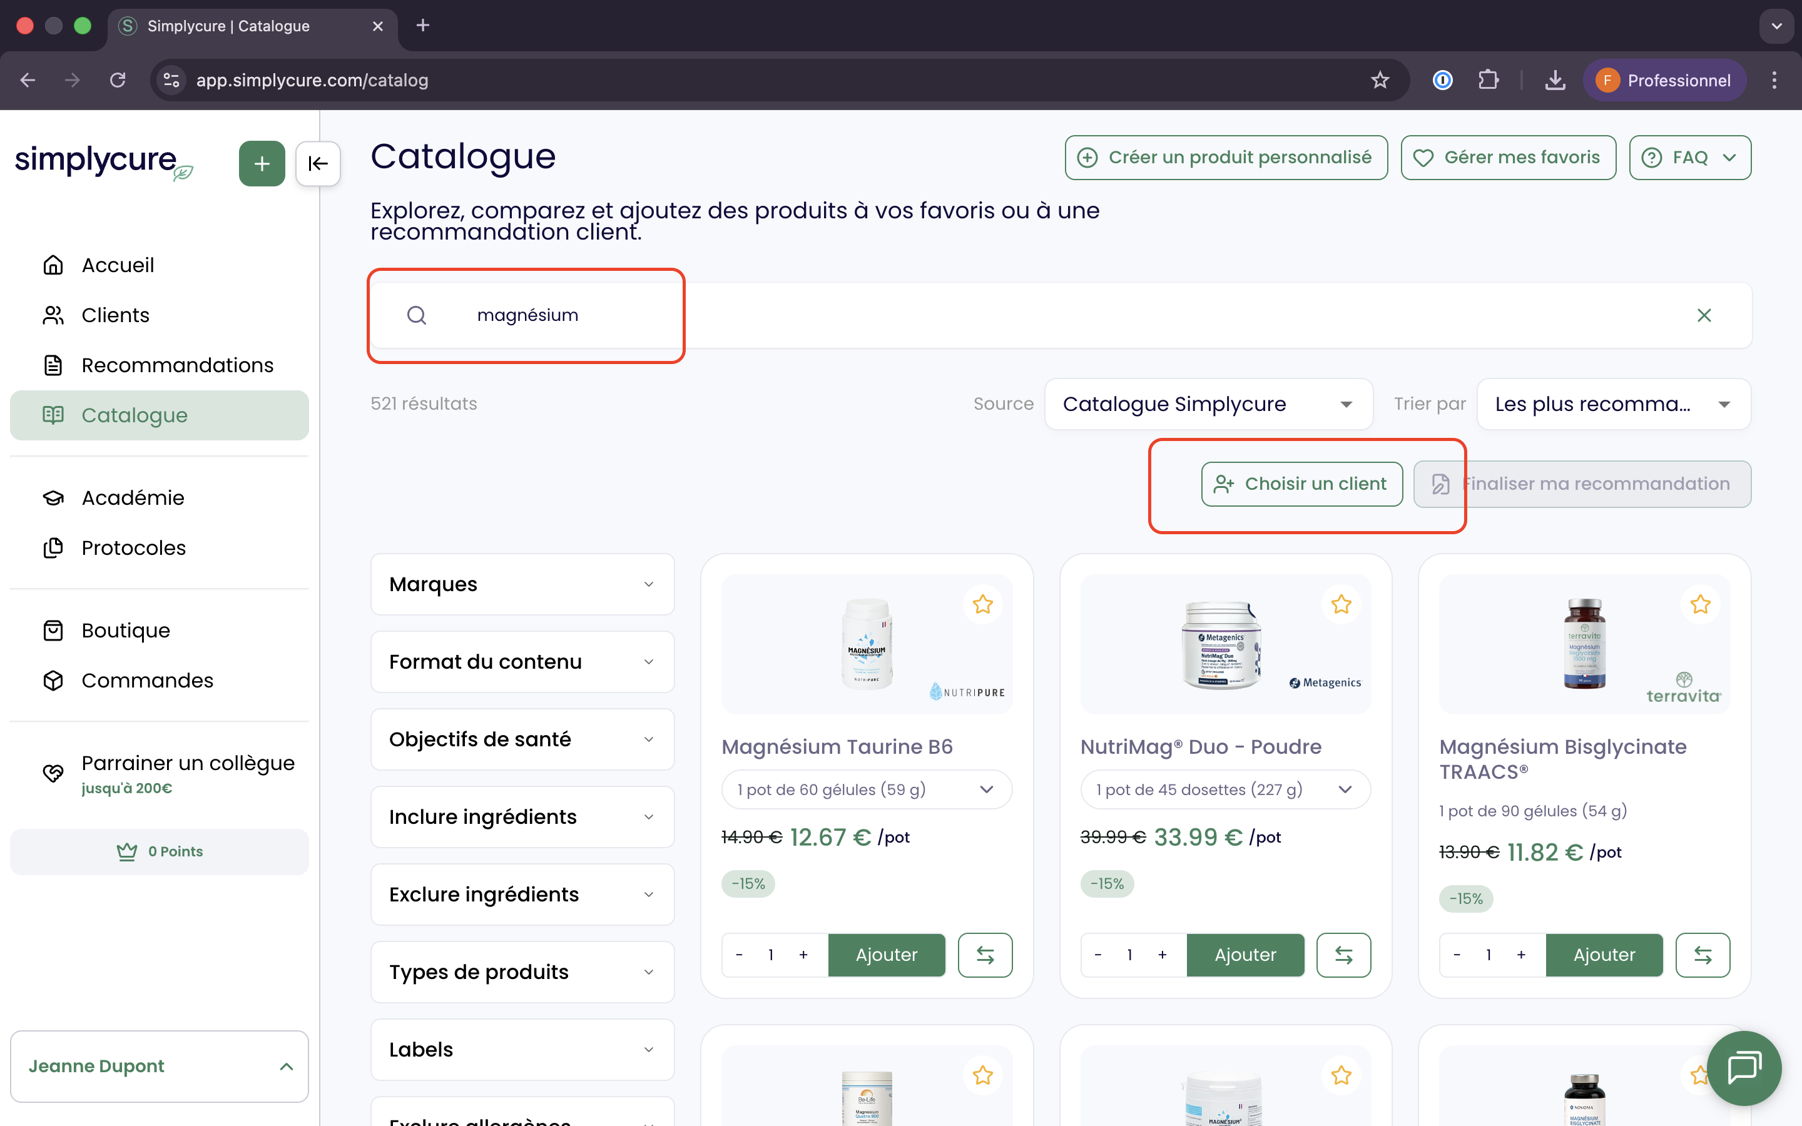This screenshot has width=1802, height=1126.
Task: Increase quantity for Magnésium Bisglycinate TRAACS
Action: click(1521, 955)
